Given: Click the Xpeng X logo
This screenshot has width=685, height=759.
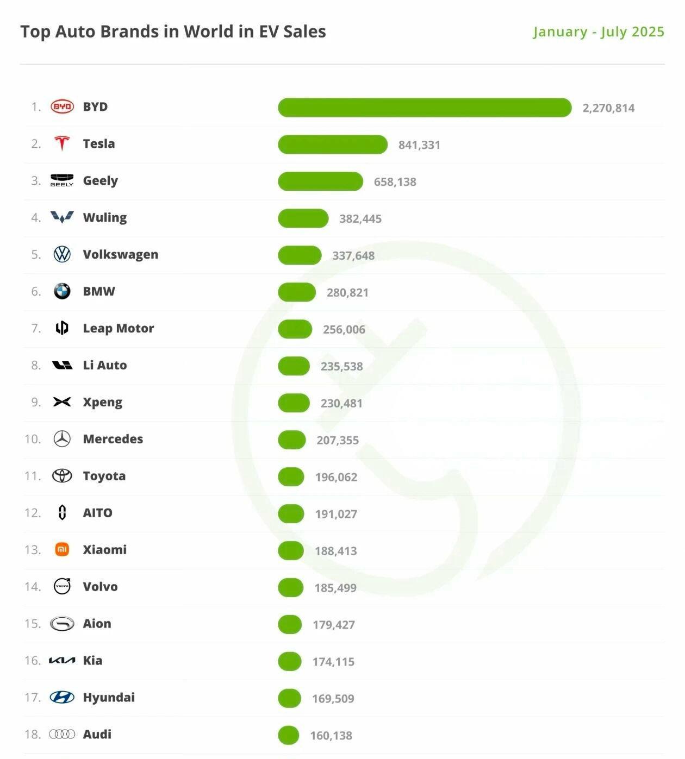Looking at the screenshot, I should tap(62, 402).
